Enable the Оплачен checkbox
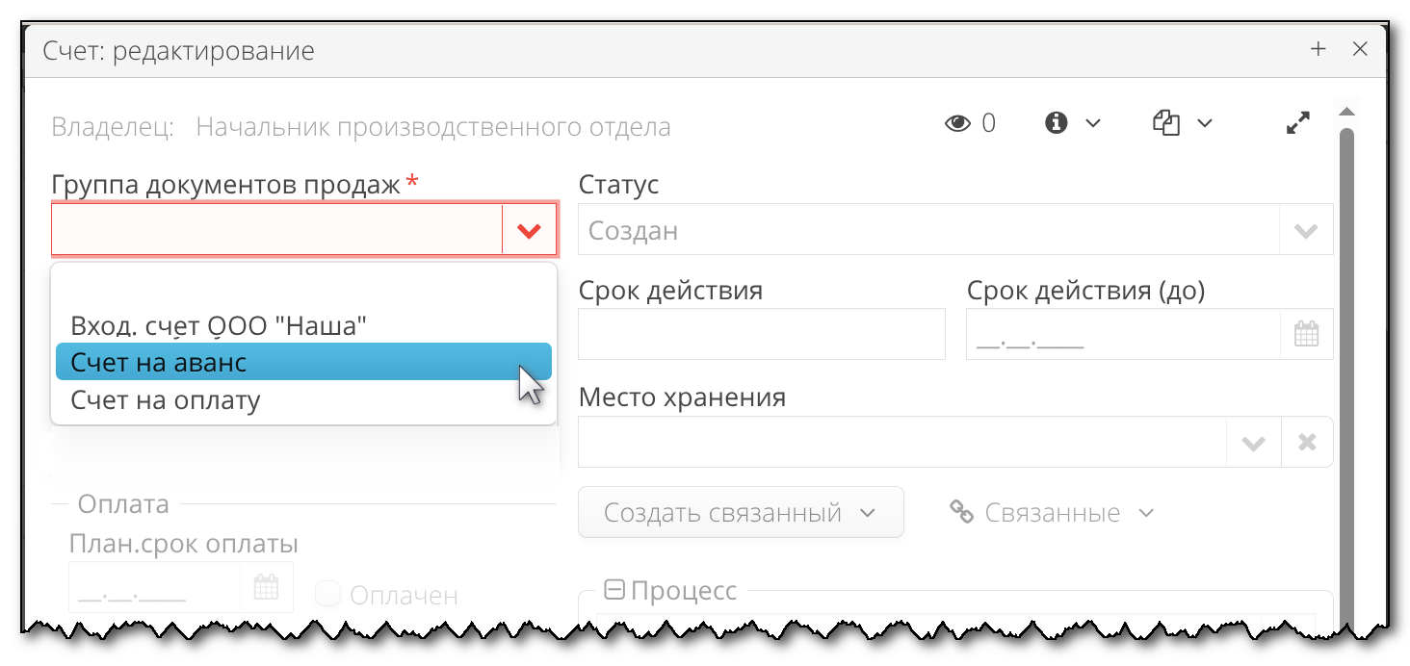This screenshot has height=666, width=1410. click(x=327, y=594)
